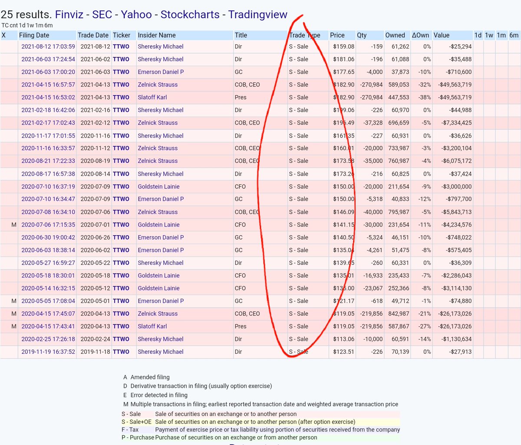Image resolution: width=521 pixels, height=445 pixels.
Task: Open filing dated 2020-11-17 17:01:55
Action: (x=48, y=135)
